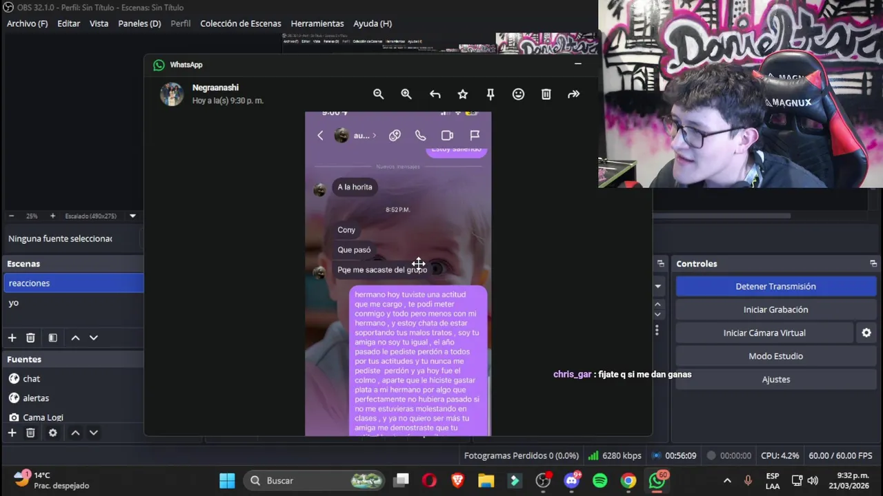
Task: Pin the message in WhatsApp viewer
Action: pos(490,94)
